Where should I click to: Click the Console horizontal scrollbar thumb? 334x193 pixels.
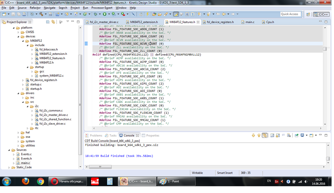[x=100, y=167]
